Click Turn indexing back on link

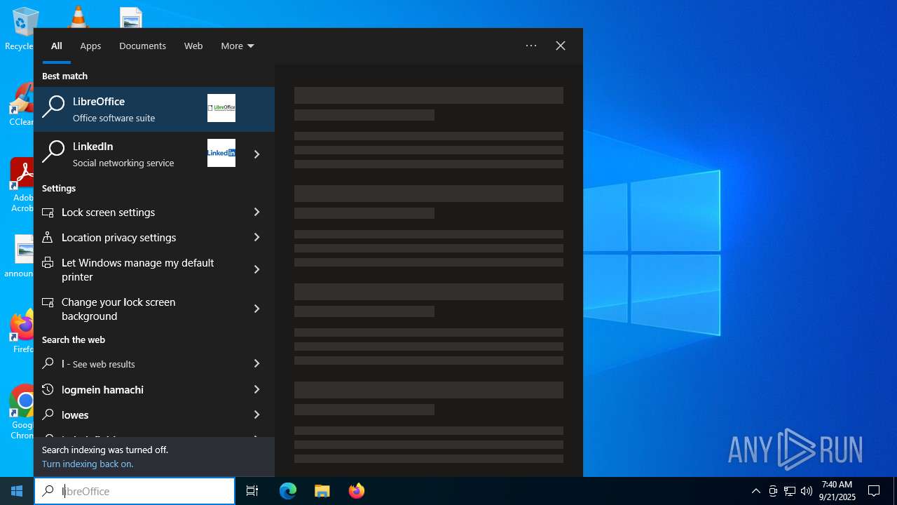[88, 464]
